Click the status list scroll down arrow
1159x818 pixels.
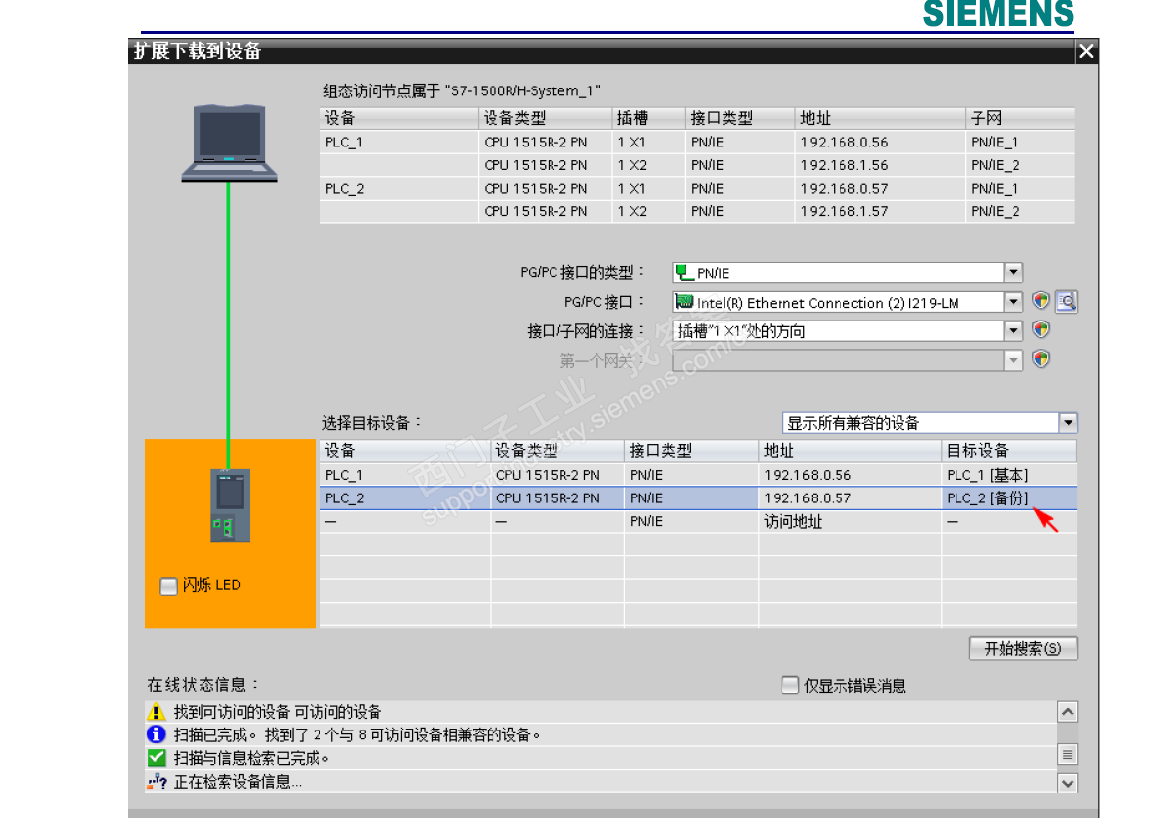click(1068, 783)
